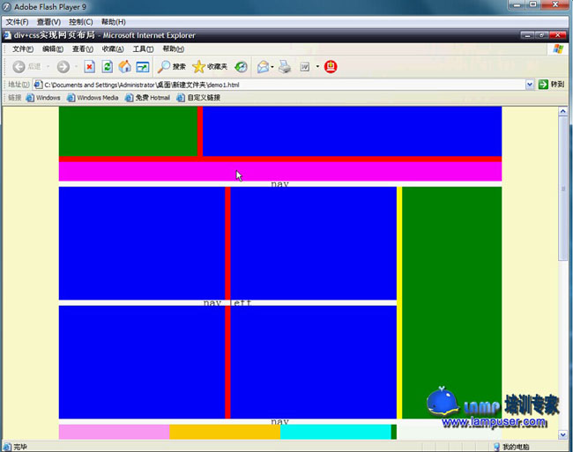573x452 pixels.
Task: Open the 免费 Hotmail link
Action: (x=147, y=98)
